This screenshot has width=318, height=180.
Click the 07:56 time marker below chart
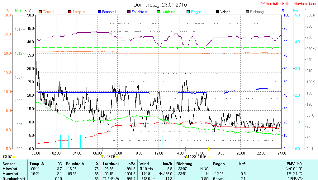111,157
